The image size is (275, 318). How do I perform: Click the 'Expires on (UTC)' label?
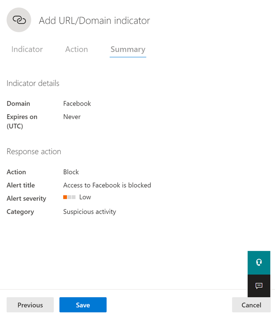click(22, 121)
